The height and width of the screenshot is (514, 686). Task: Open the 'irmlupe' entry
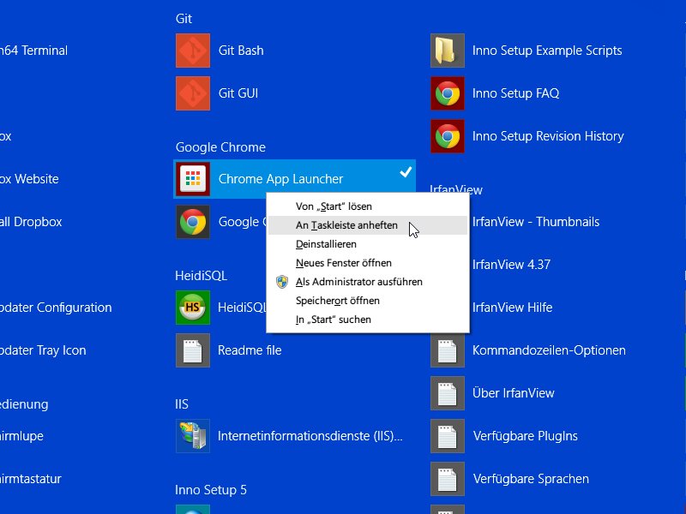coord(22,436)
